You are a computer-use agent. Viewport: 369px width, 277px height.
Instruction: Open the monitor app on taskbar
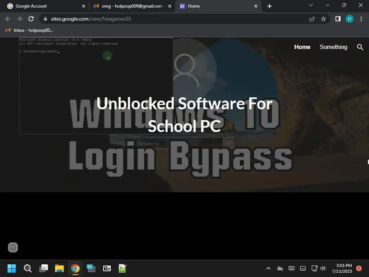pos(91,268)
